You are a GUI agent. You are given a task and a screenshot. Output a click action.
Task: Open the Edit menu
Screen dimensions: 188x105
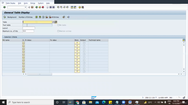click(x=20, y=3)
